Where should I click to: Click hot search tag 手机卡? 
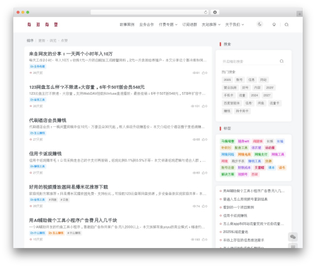coord(228,95)
